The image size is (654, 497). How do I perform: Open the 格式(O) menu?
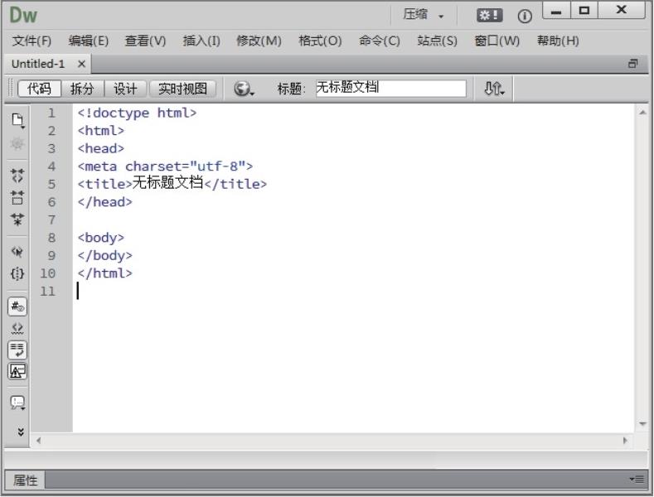tap(320, 41)
